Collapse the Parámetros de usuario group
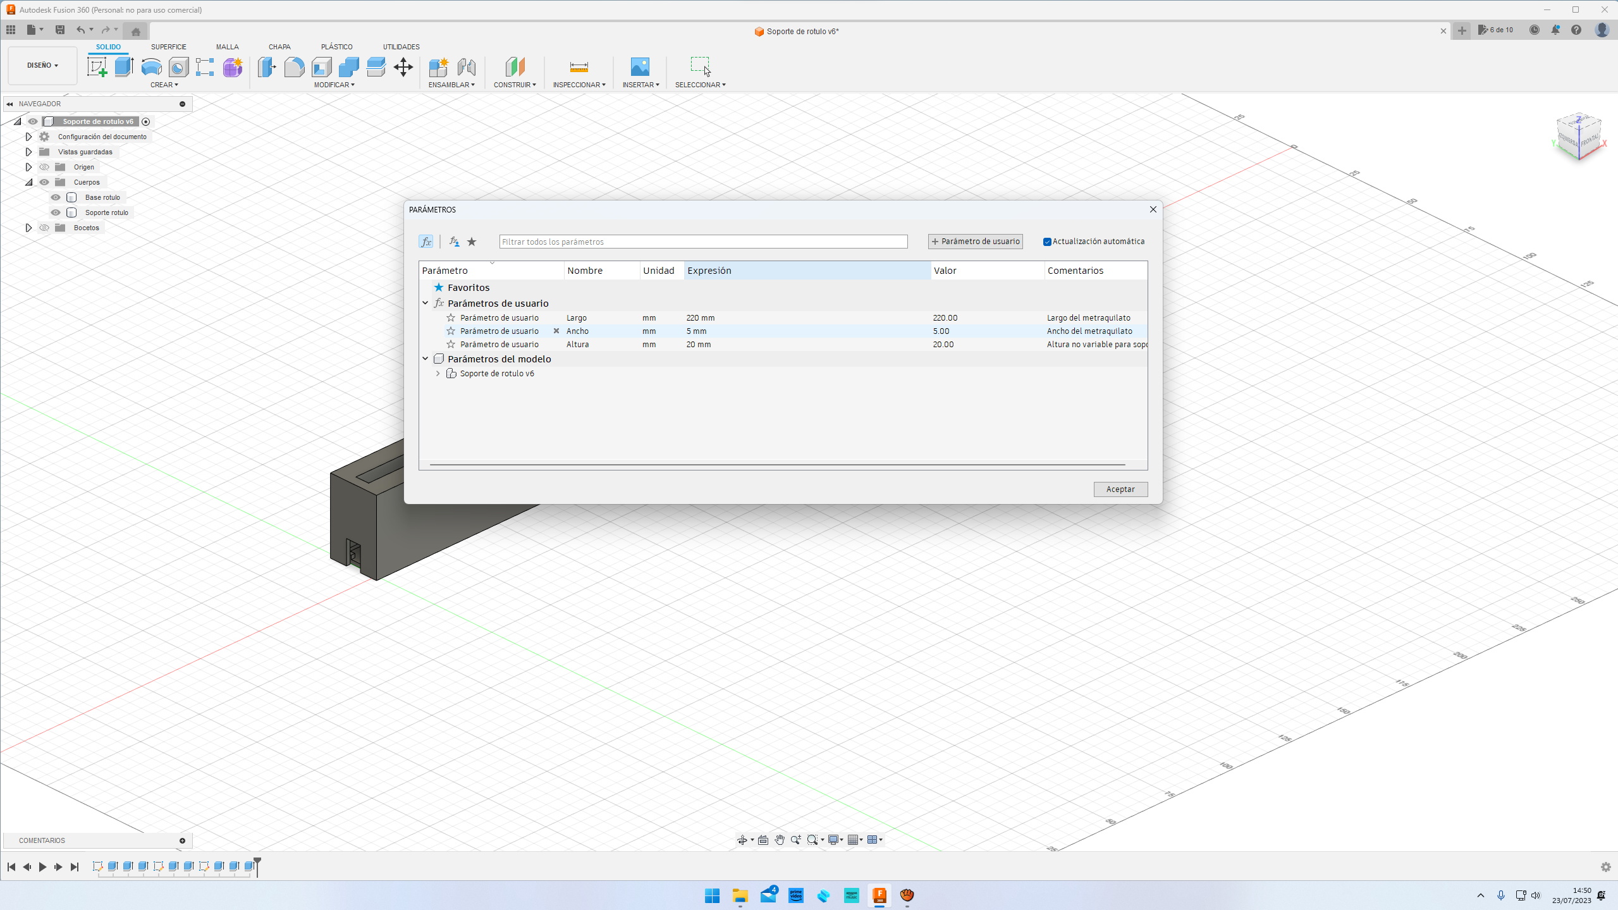The height and width of the screenshot is (910, 1618). click(426, 304)
